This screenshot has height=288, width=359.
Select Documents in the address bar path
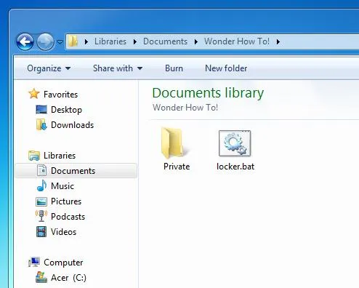[x=165, y=41]
